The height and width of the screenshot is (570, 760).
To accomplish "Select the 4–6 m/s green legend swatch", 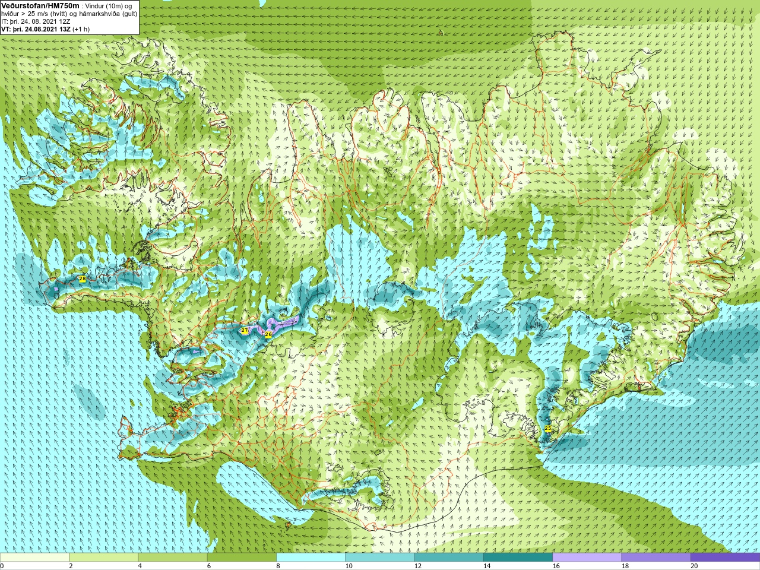I will [172, 558].
